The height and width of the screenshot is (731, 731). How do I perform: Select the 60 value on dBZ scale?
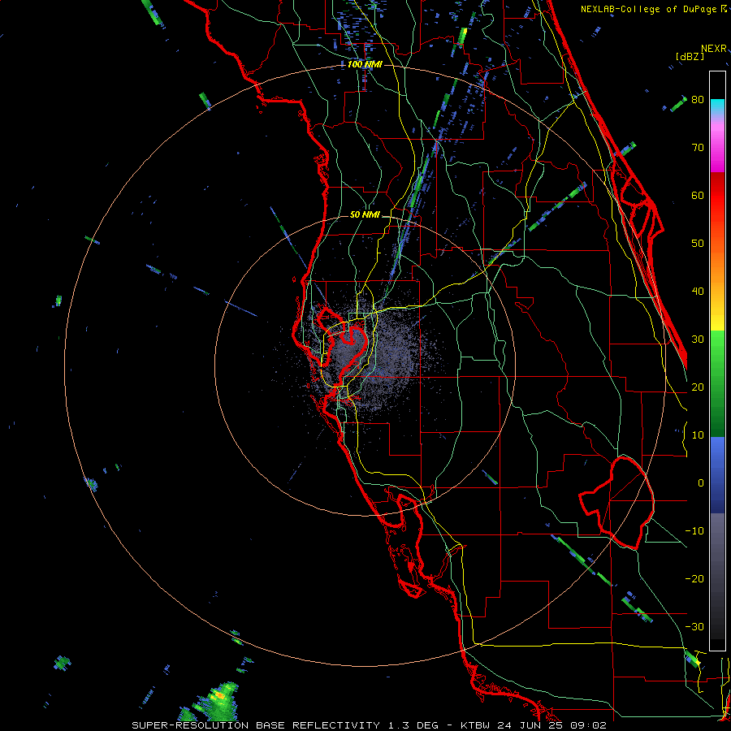tap(698, 195)
